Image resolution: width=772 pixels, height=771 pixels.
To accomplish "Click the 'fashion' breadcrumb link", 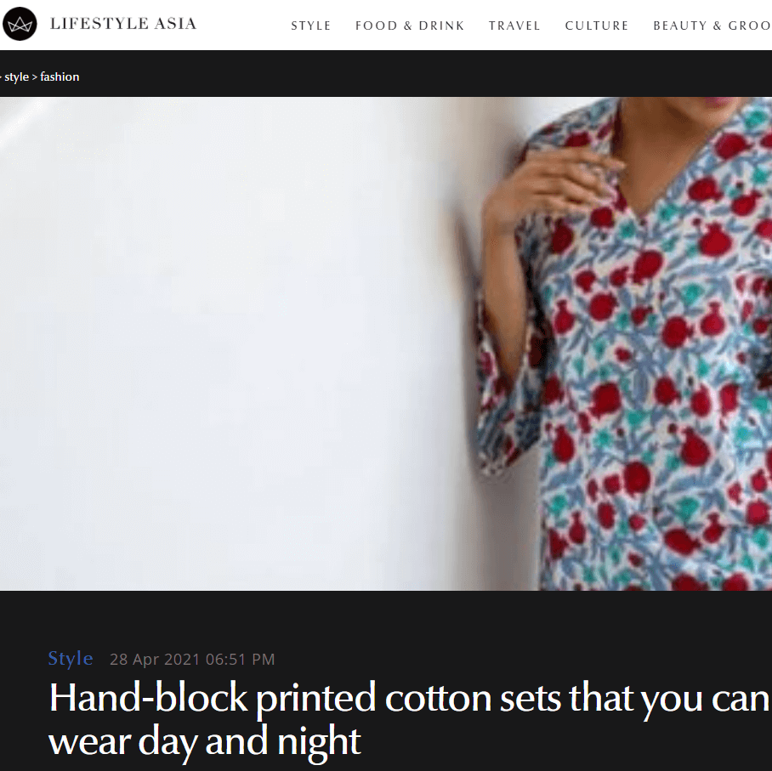I will [60, 77].
